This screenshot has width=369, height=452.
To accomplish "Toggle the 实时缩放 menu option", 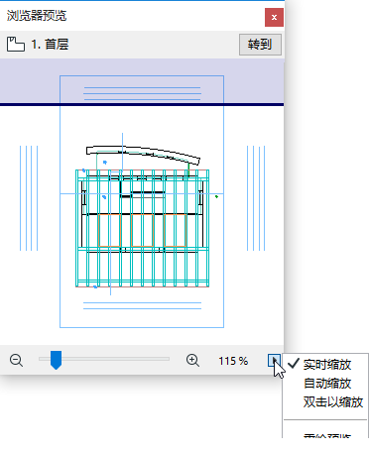I will click(x=326, y=365).
